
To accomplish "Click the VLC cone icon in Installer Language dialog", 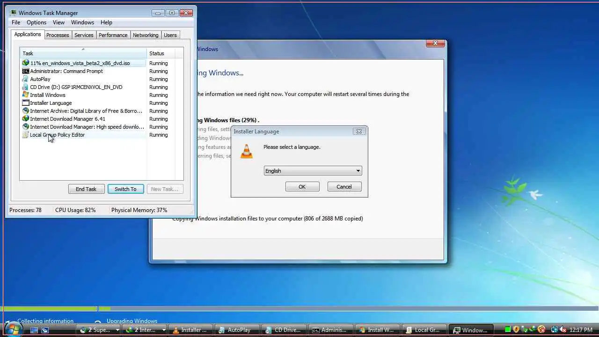I will point(246,151).
